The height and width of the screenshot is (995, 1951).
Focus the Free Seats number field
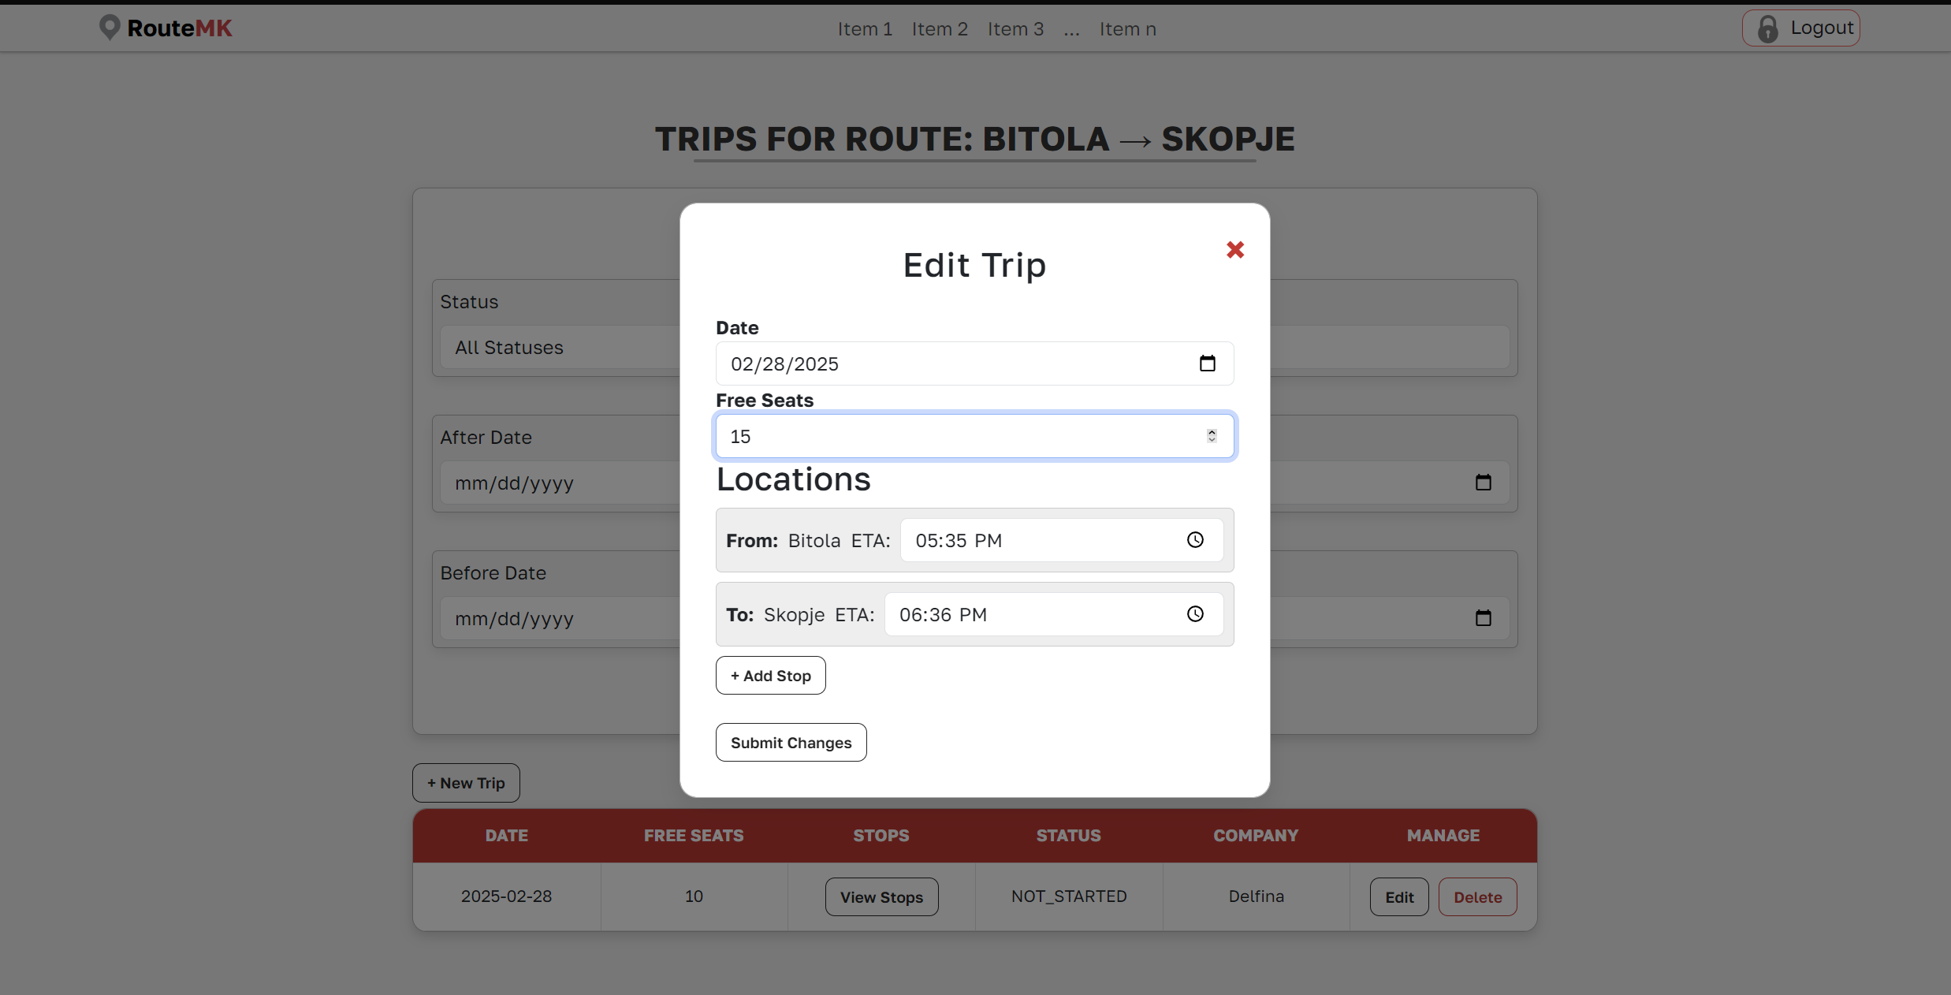(946, 436)
